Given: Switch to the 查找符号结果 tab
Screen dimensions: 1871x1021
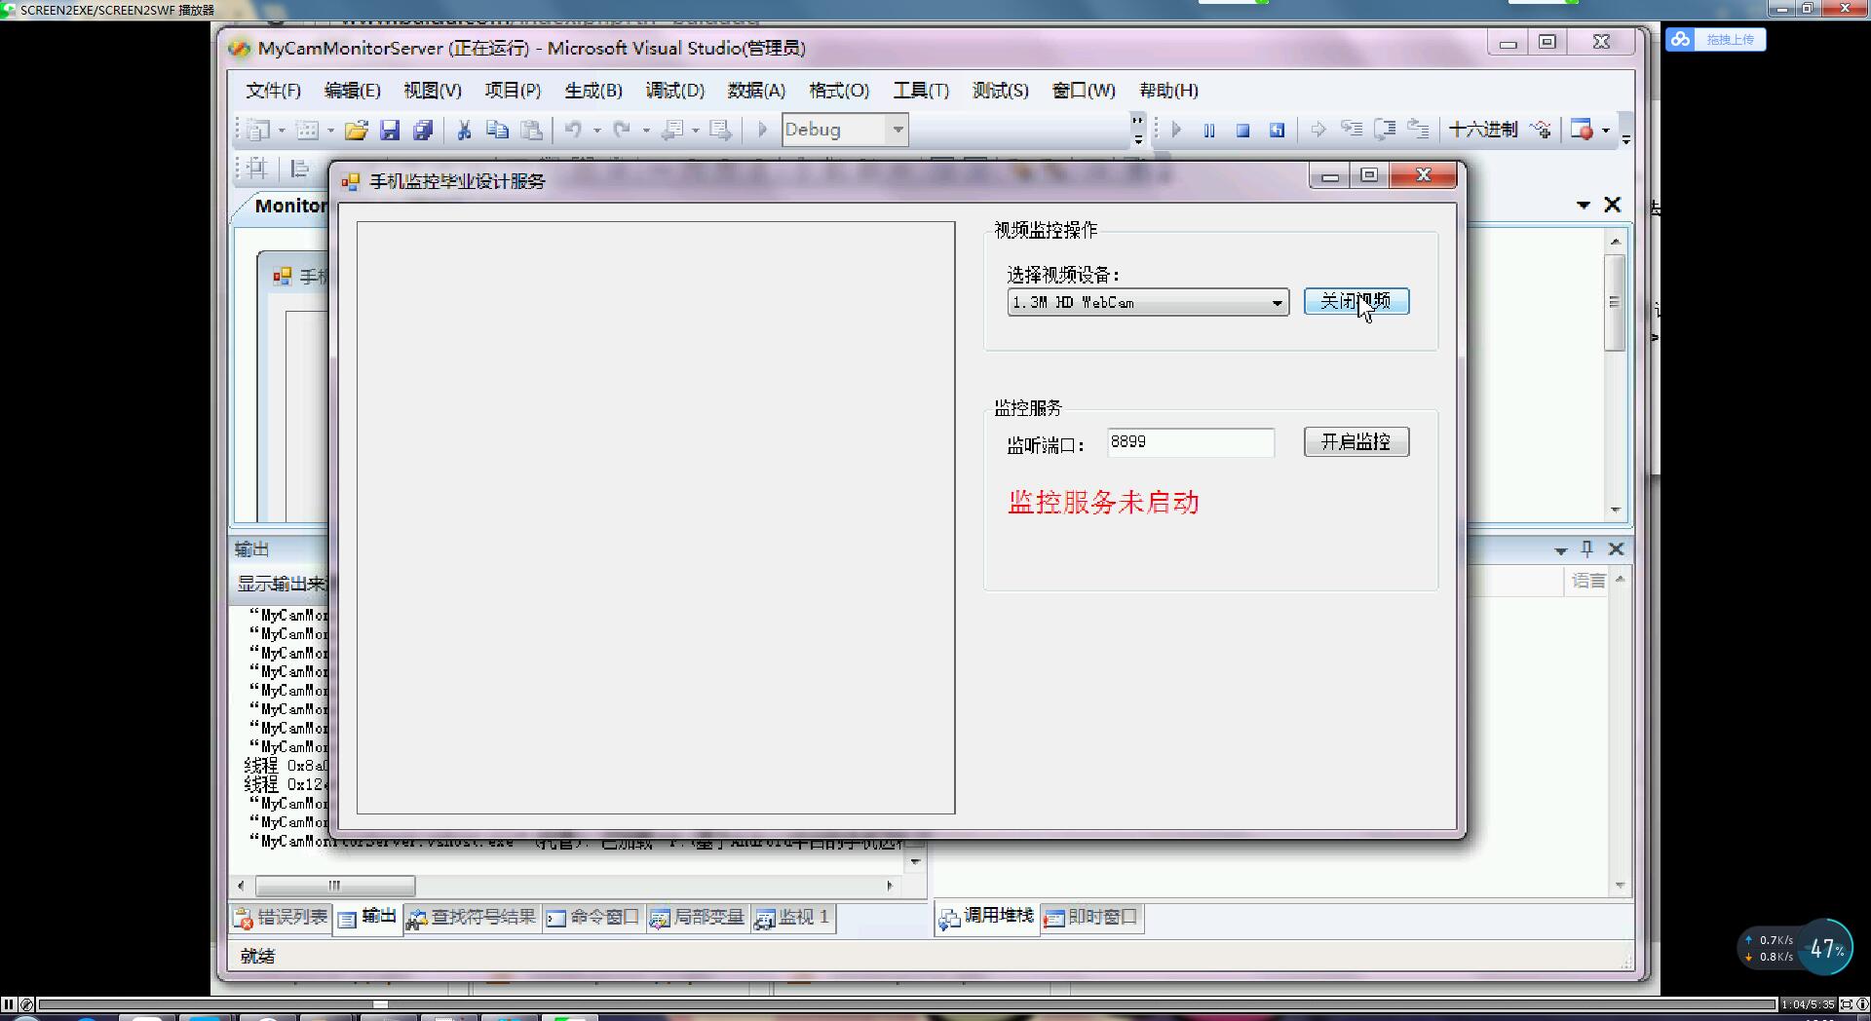Looking at the screenshot, I should tap(473, 918).
